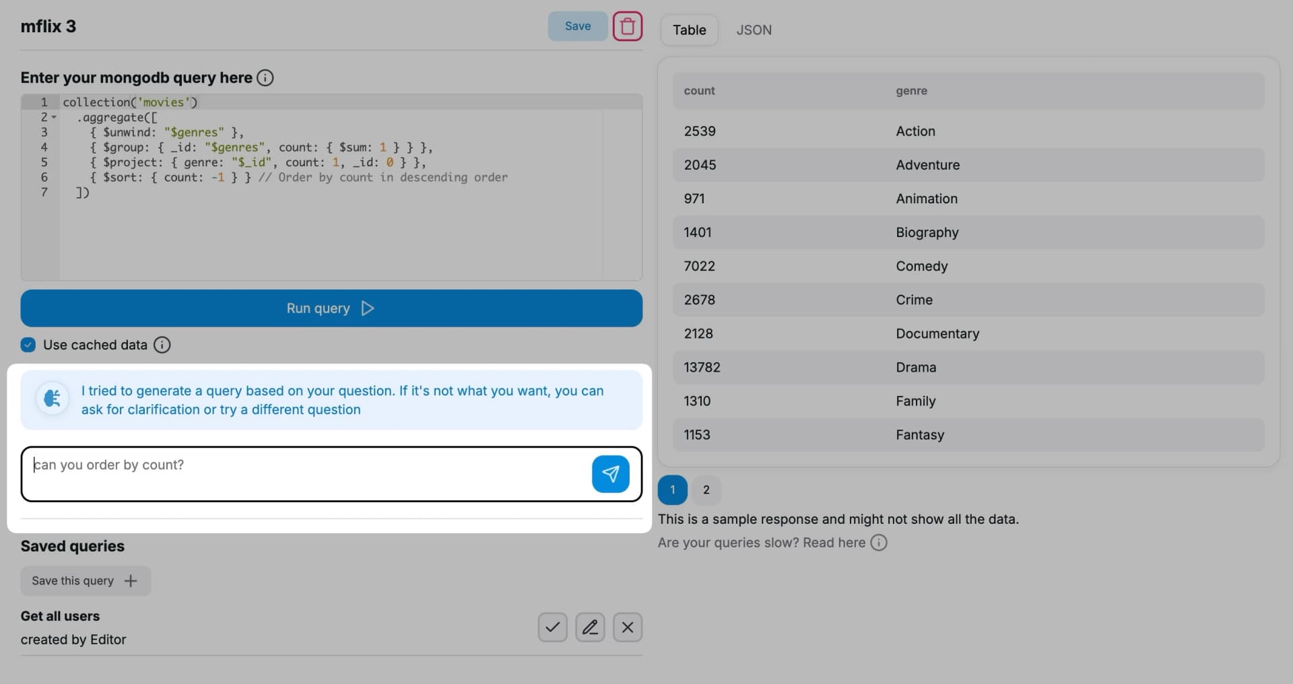
Task: Click the $project line in editor
Action: coord(257,162)
